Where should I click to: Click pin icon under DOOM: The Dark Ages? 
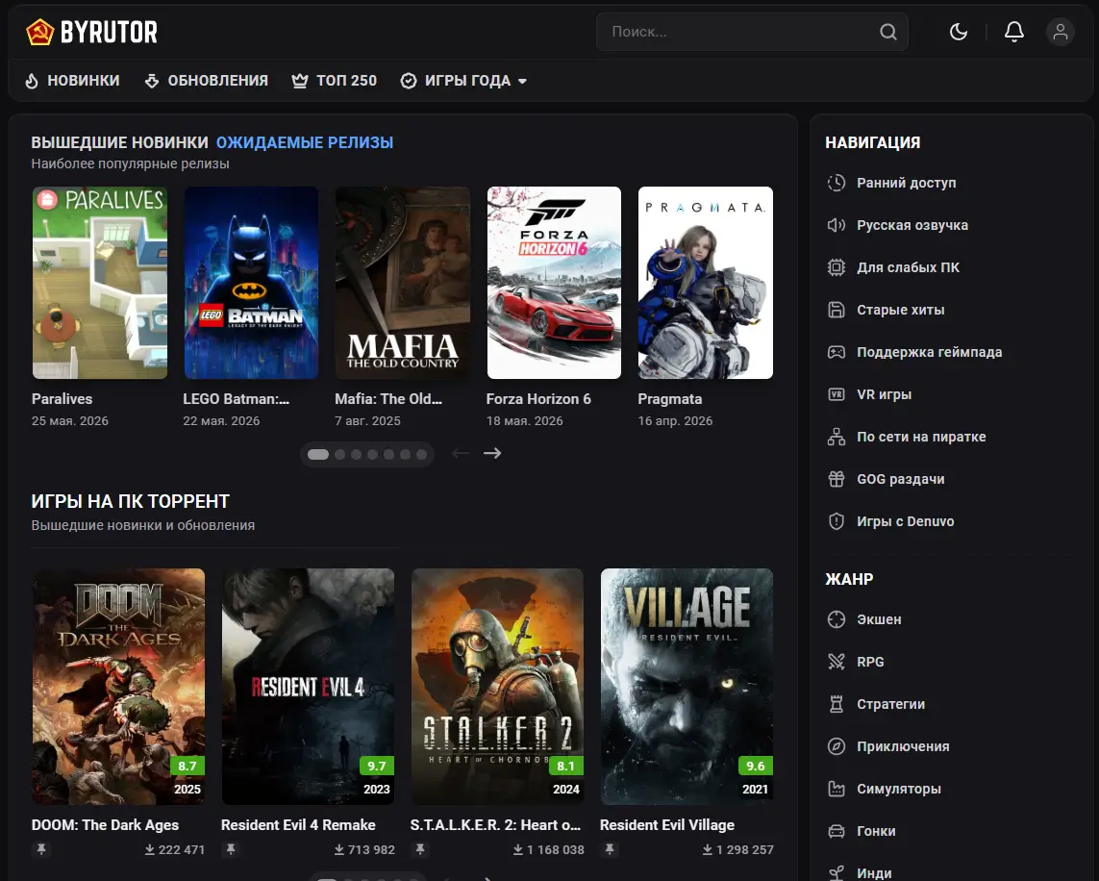click(x=41, y=849)
